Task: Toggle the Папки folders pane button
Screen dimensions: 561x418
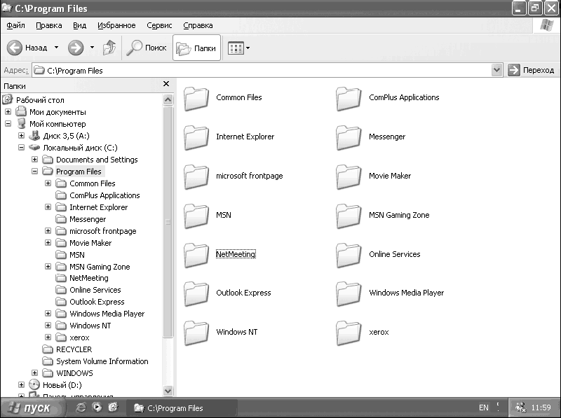Action: point(196,48)
